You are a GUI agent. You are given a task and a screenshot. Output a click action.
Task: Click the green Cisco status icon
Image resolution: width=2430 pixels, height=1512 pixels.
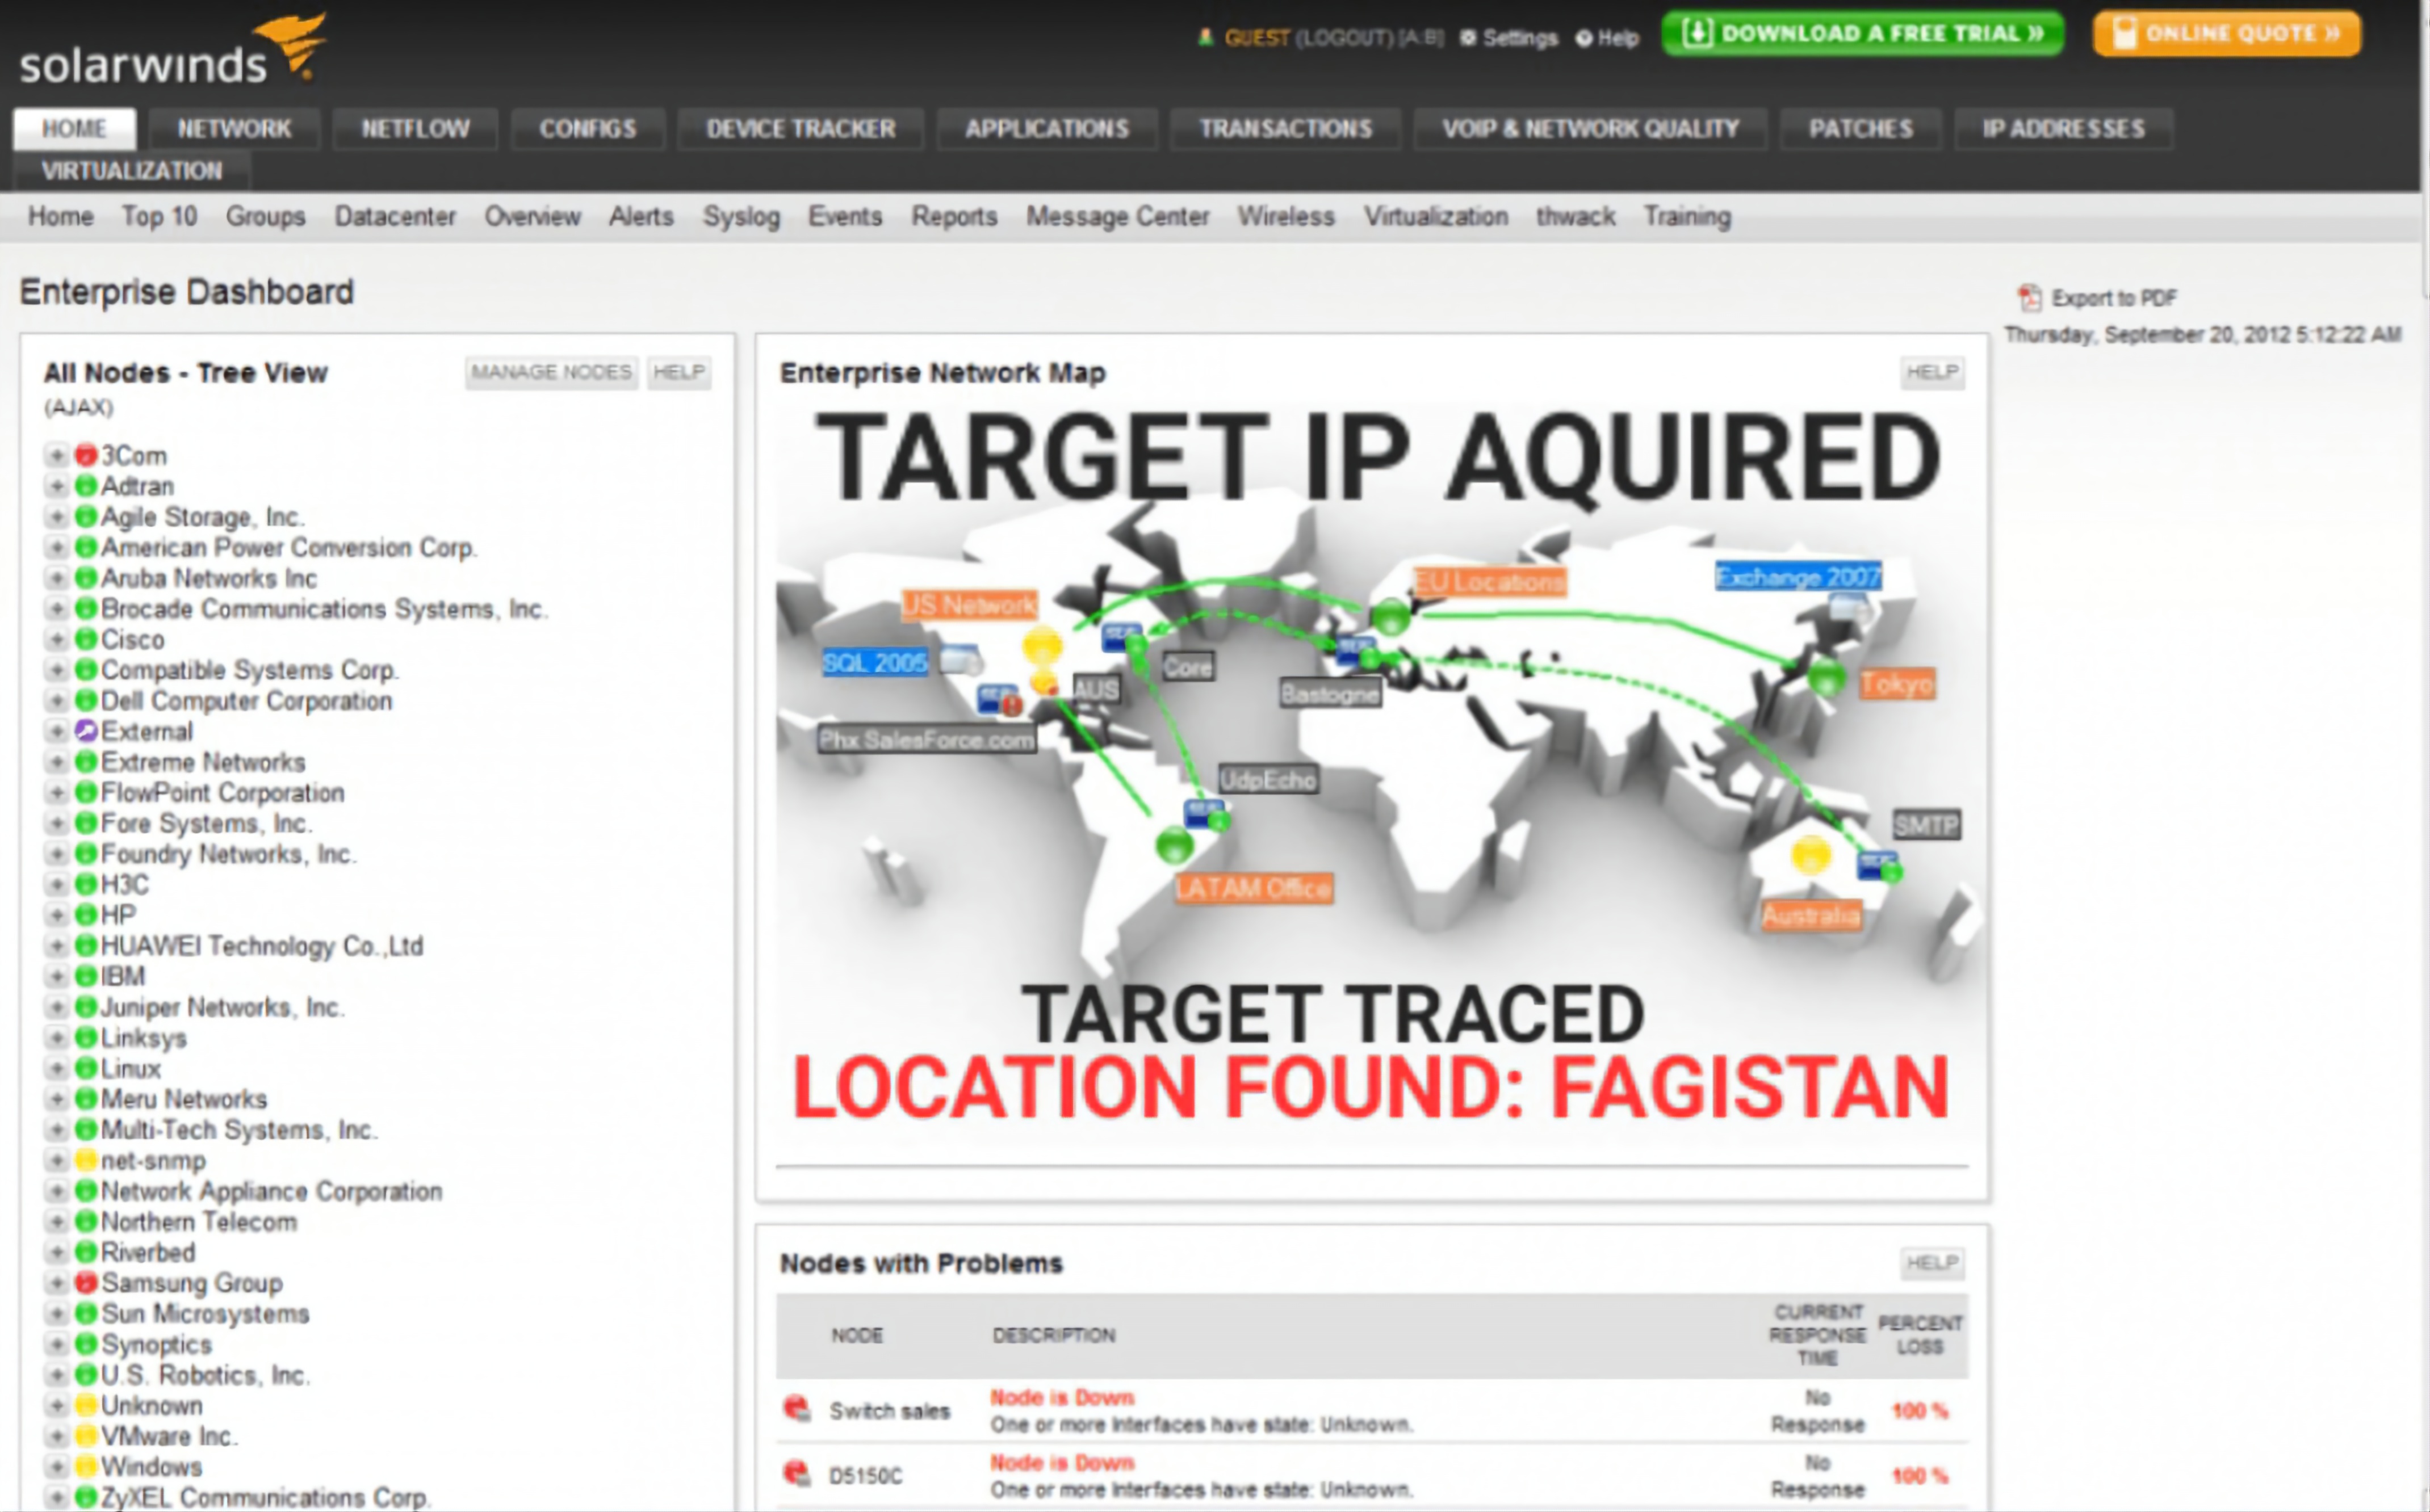(x=86, y=640)
